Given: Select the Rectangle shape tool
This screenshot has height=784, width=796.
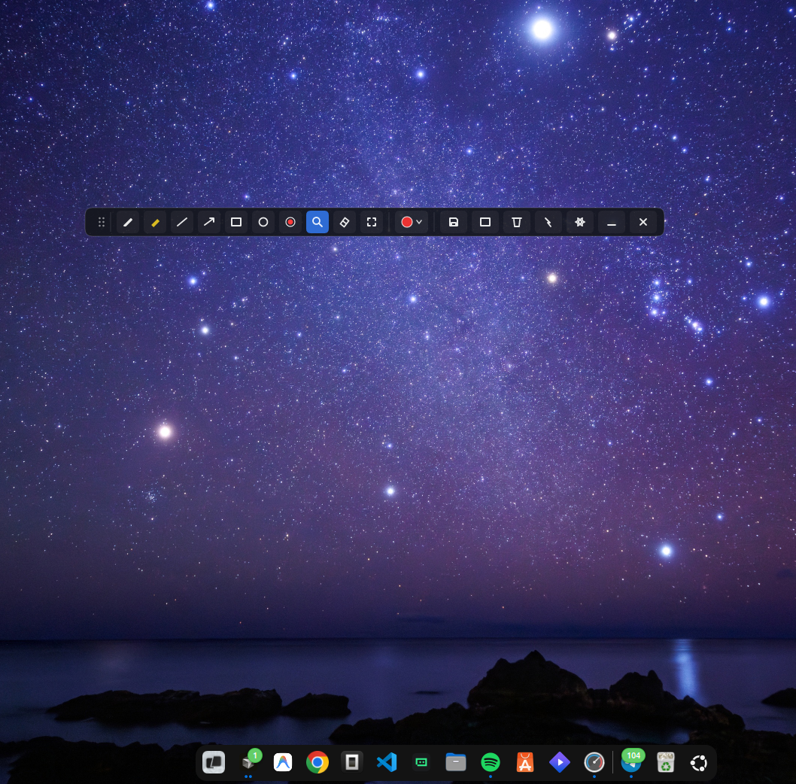Looking at the screenshot, I should (x=236, y=222).
